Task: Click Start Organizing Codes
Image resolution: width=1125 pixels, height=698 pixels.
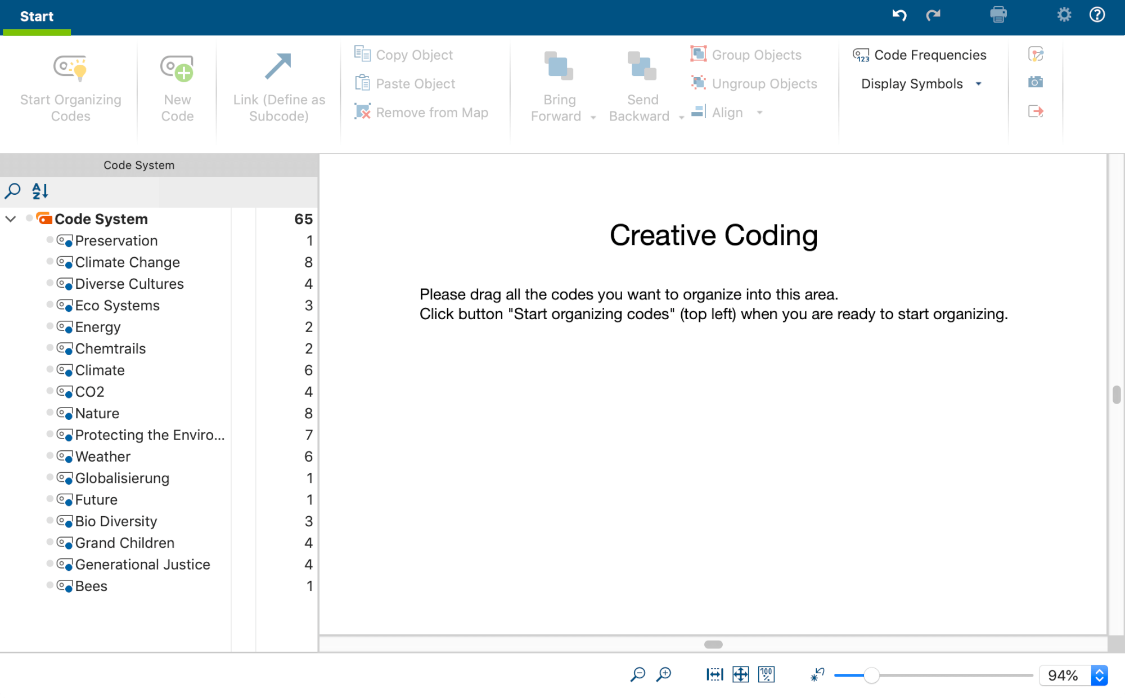Action: 71,89
